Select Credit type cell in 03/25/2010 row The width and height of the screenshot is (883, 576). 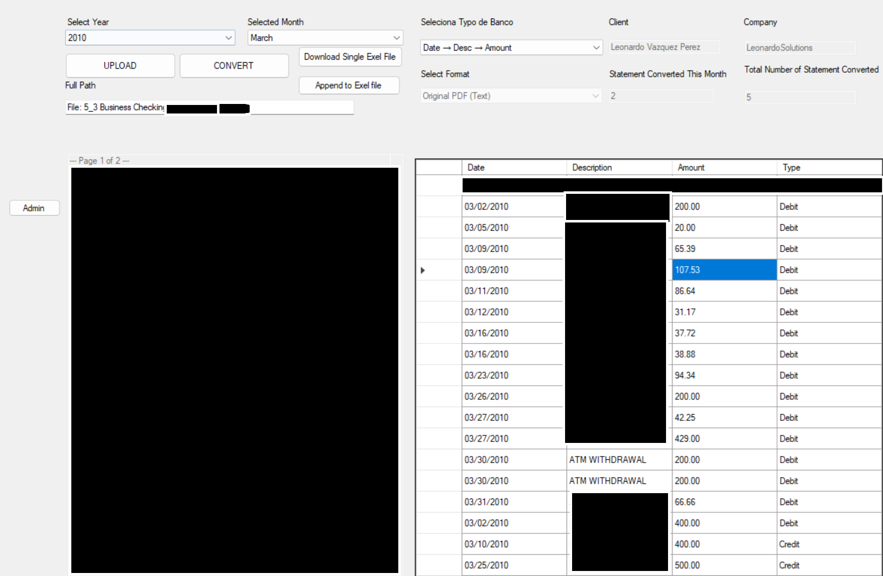(829, 565)
